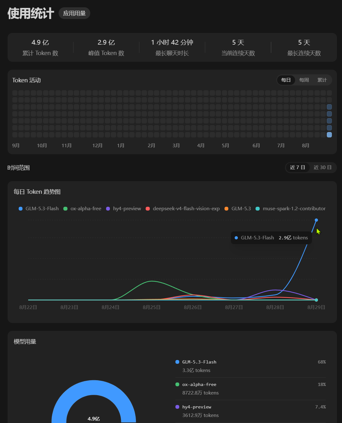Toggle GLM-5.3 orange legend dot
The image size is (342, 423).
(x=226, y=209)
